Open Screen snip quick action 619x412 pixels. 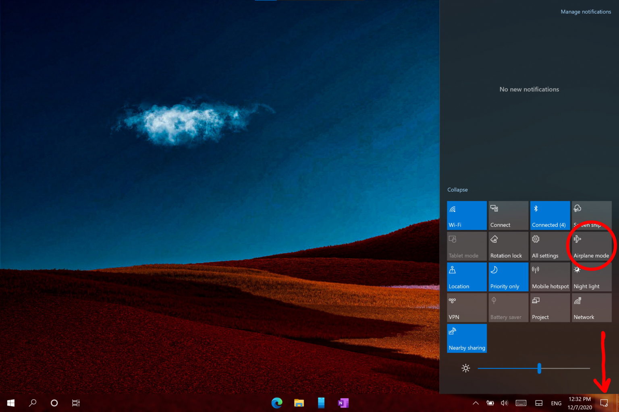tap(591, 215)
